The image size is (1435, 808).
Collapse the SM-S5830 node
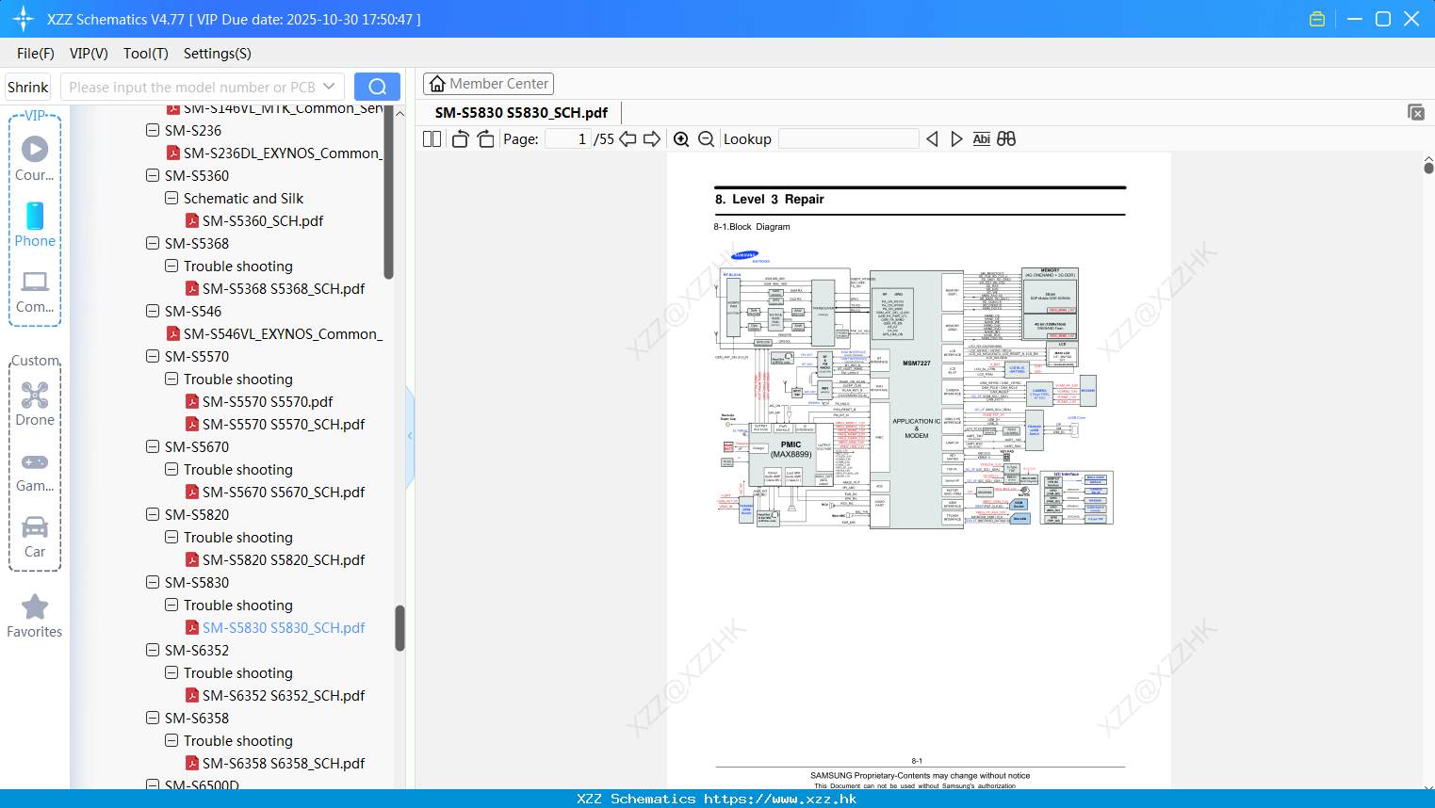(x=153, y=582)
